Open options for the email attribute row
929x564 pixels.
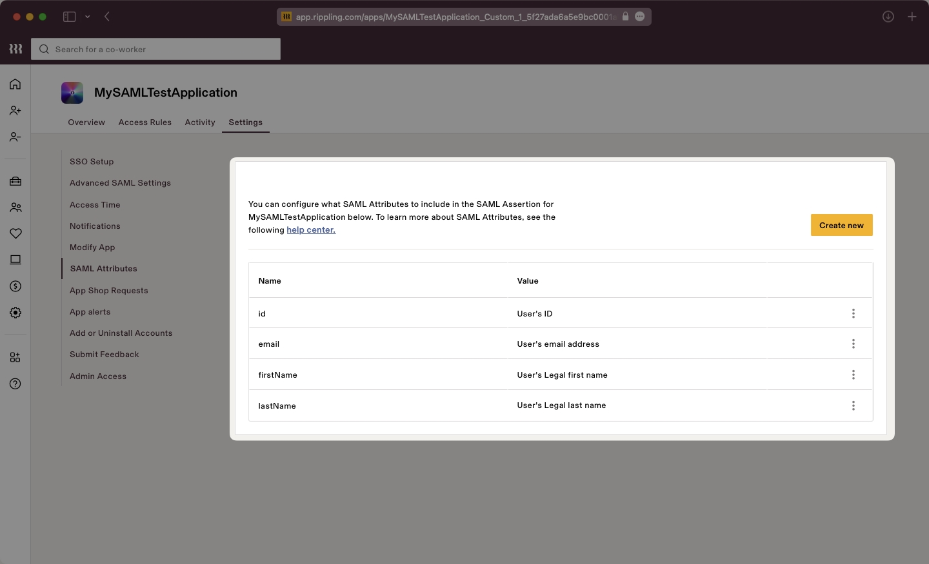point(853,344)
